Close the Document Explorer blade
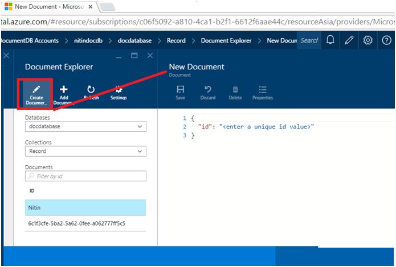The height and width of the screenshot is (267, 396). click(x=150, y=56)
